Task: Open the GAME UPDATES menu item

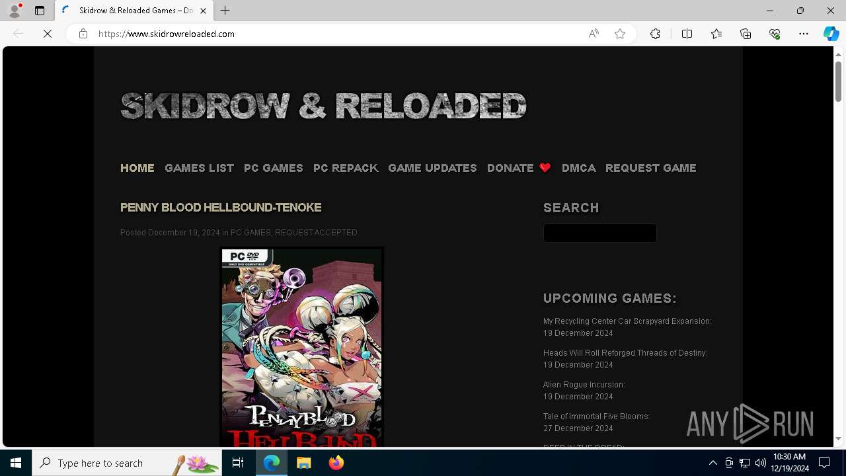Action: [432, 168]
